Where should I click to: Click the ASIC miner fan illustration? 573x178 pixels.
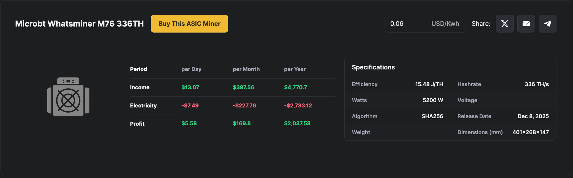(68, 97)
